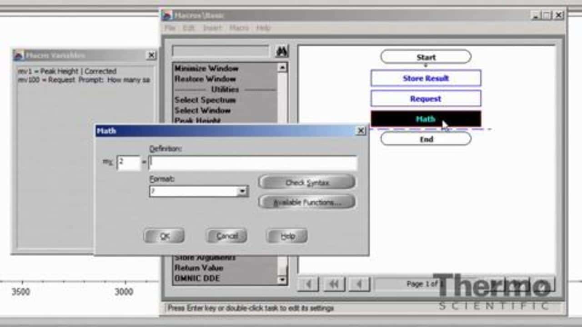Close the Math dialog
Image resolution: width=582 pixels, height=327 pixels.
point(361,131)
